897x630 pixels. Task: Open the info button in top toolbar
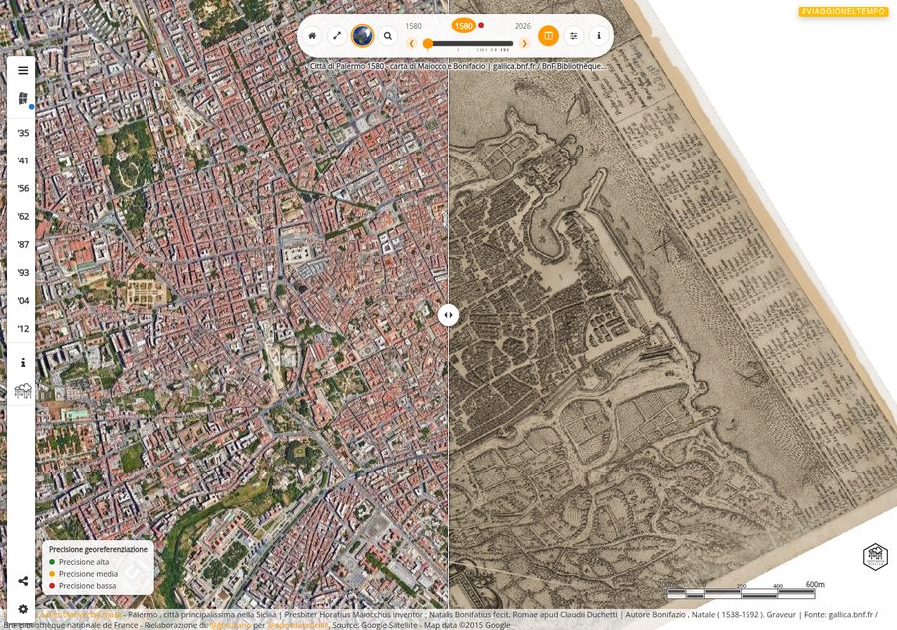click(x=598, y=36)
